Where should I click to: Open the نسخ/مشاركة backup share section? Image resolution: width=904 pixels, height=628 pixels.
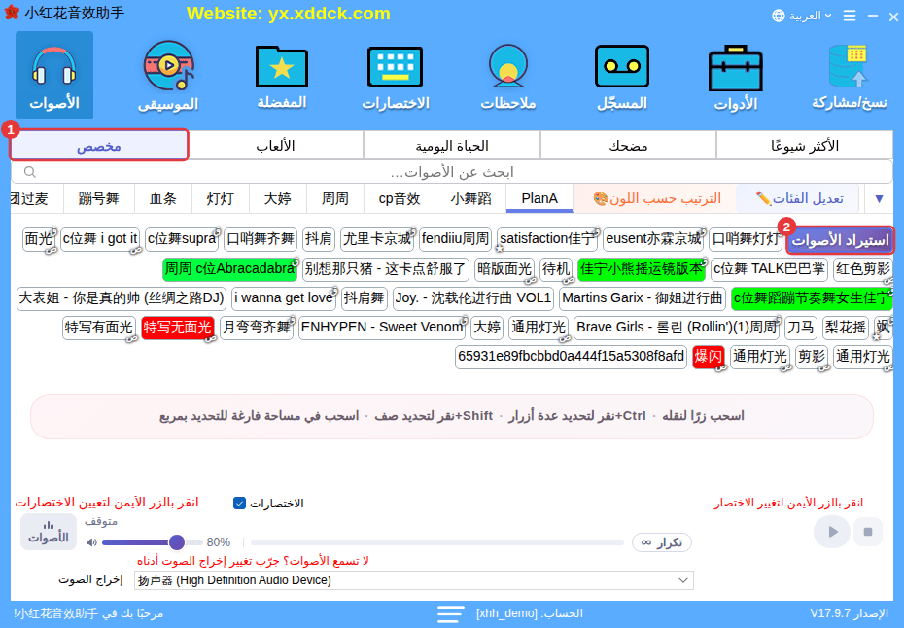coord(849,75)
